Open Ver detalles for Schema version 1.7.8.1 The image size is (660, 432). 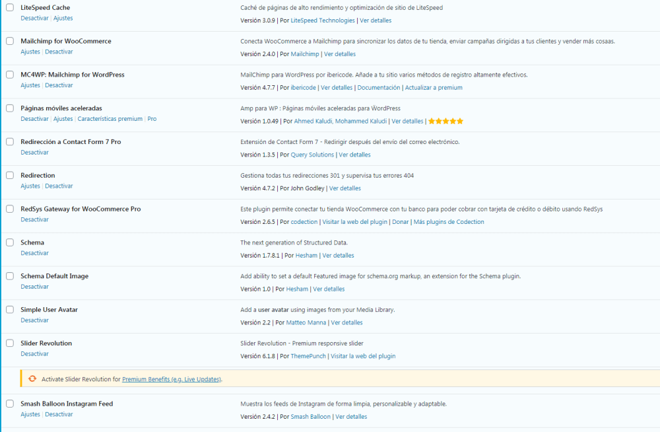coord(338,256)
